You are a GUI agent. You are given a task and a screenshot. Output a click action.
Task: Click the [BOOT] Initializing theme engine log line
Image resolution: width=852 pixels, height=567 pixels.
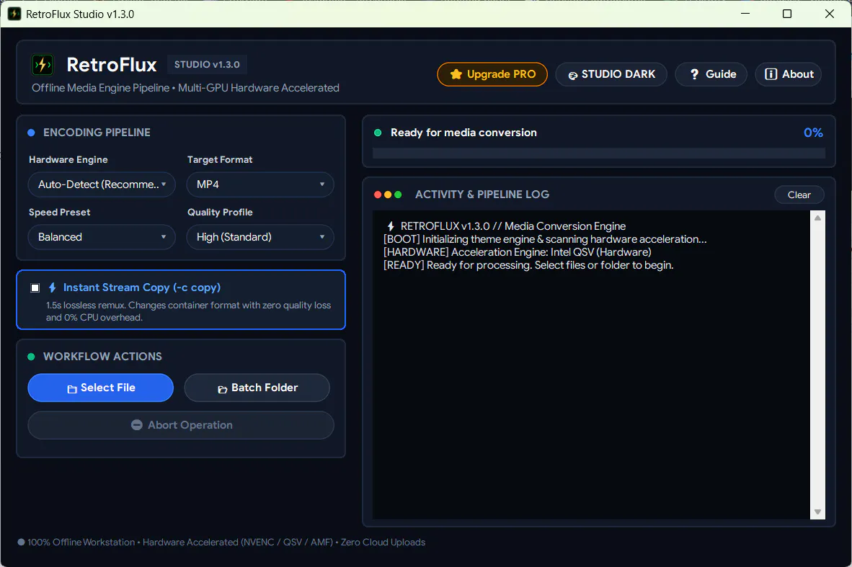pyautogui.click(x=545, y=239)
